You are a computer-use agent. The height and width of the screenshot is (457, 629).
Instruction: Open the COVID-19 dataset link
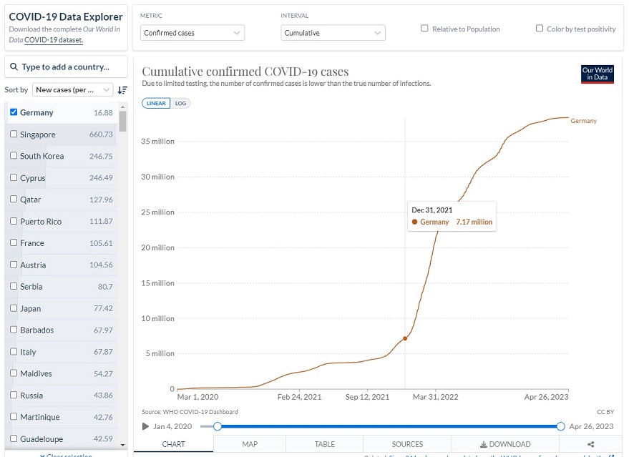(54, 40)
